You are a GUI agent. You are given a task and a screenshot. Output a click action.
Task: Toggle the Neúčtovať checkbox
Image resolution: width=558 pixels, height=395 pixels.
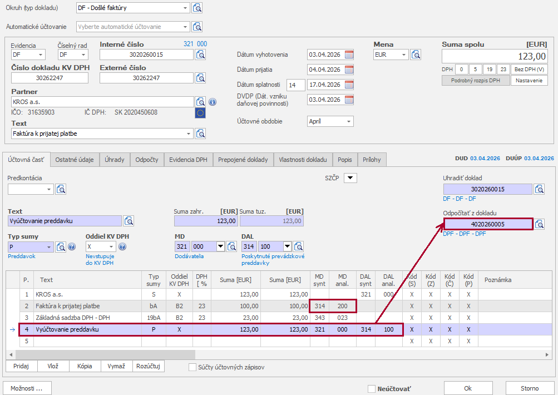372,388
